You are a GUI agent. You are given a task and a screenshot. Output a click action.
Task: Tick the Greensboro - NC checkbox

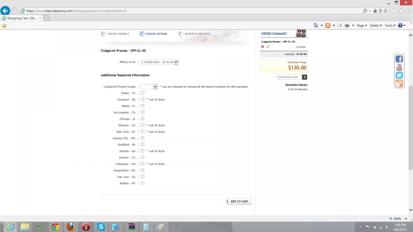pyautogui.click(x=143, y=170)
